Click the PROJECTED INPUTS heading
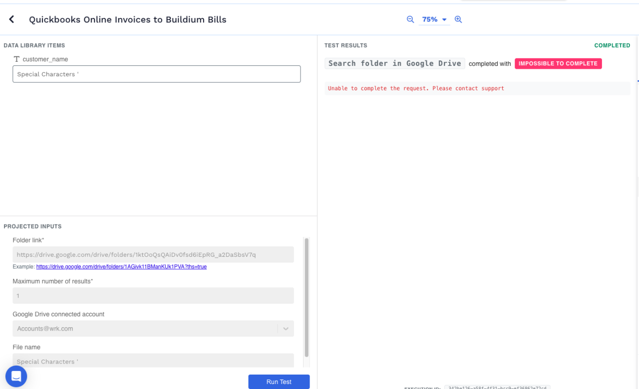The width and height of the screenshot is (639, 389). [32, 226]
